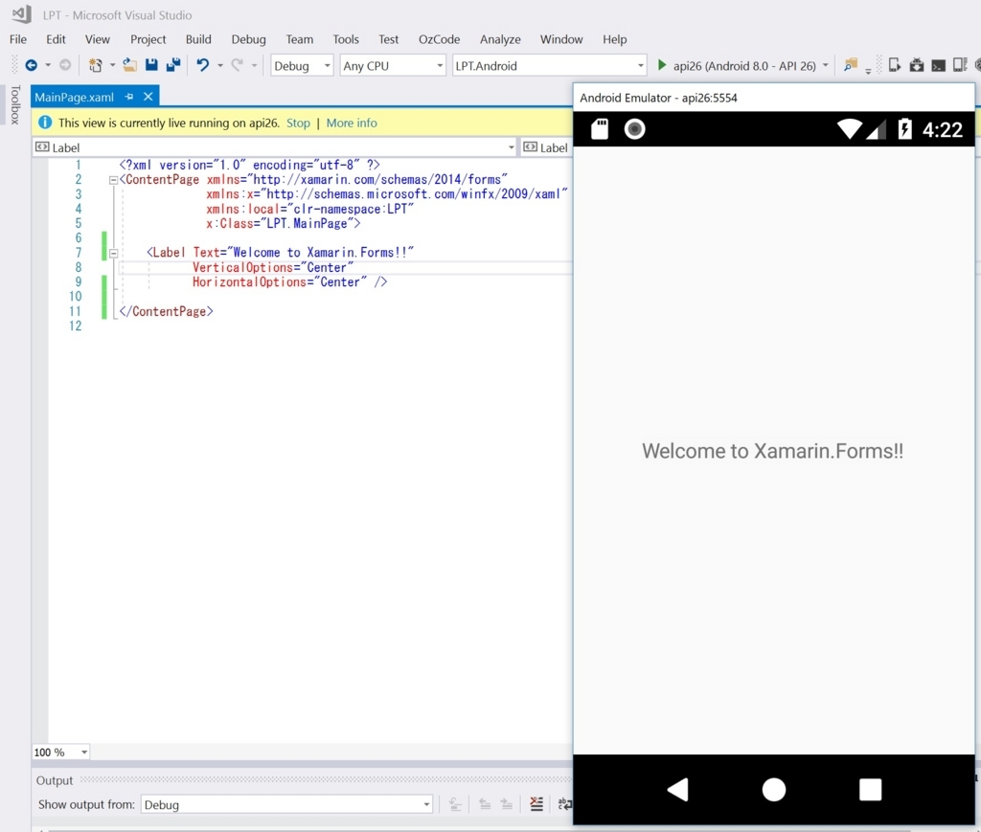Open the View menu
Image resolution: width=981 pixels, height=832 pixels.
coord(97,39)
